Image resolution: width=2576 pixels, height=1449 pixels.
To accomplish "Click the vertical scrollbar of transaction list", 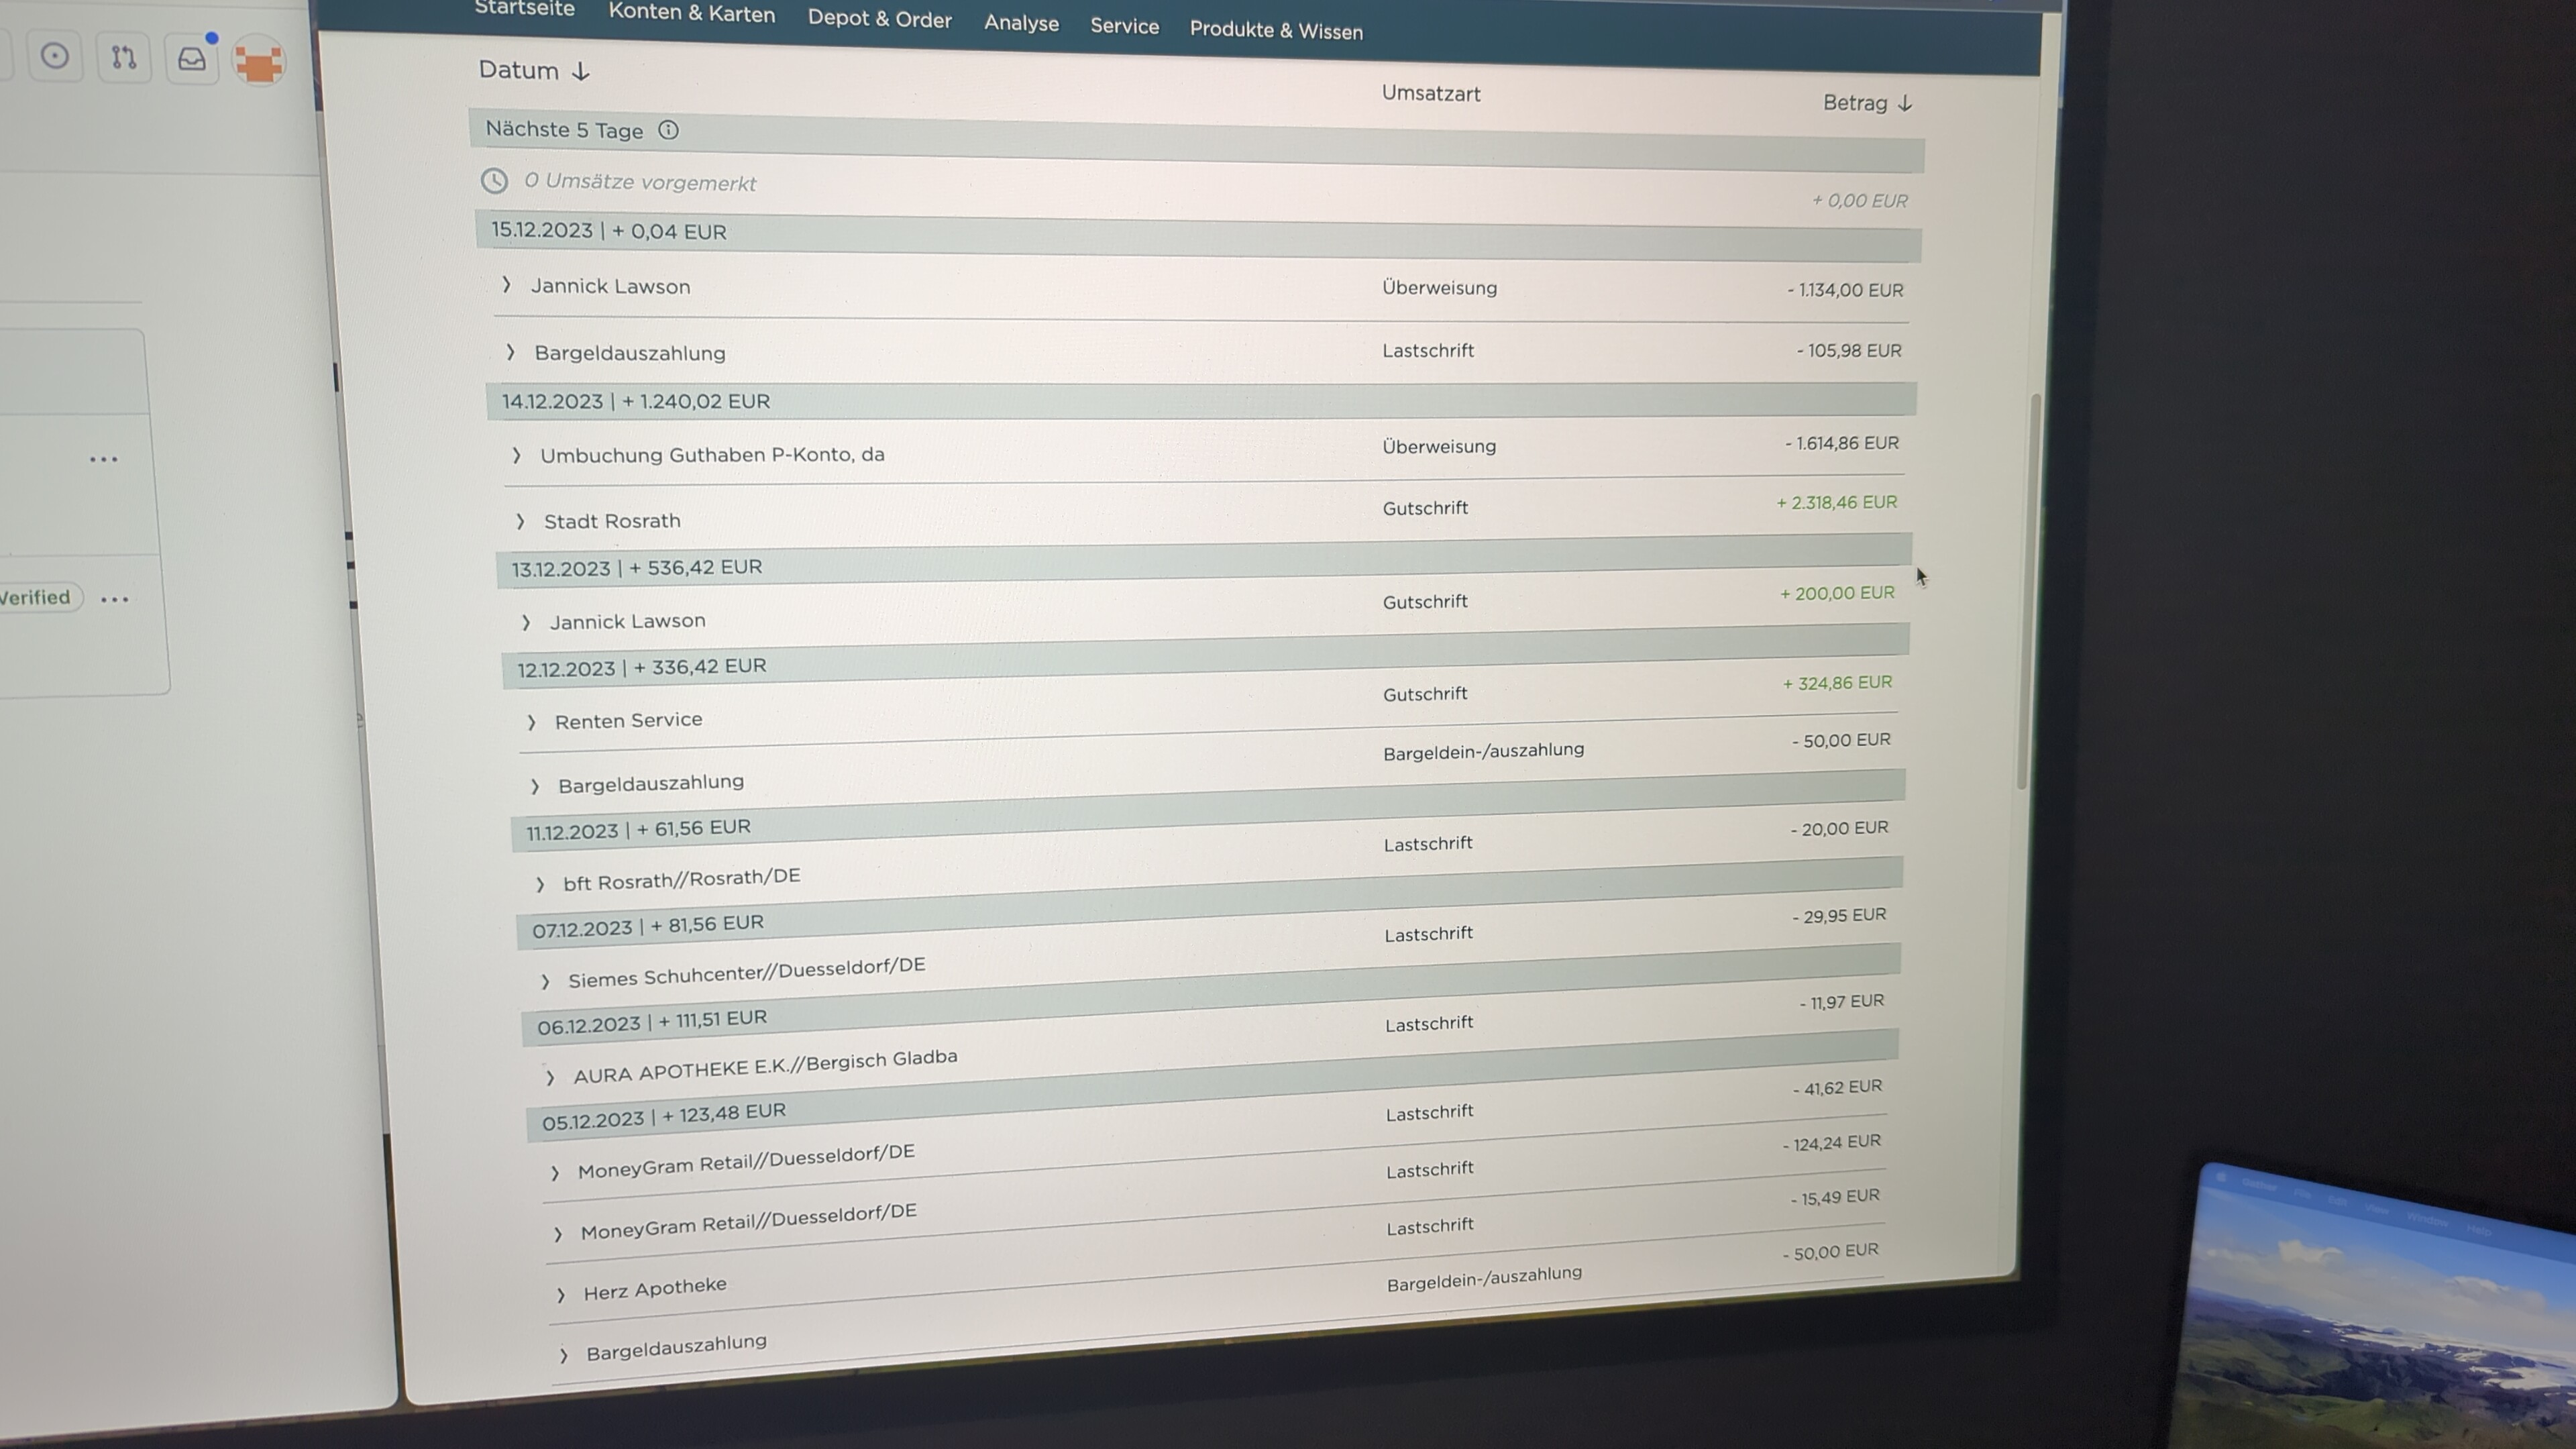I will click(x=2029, y=590).
